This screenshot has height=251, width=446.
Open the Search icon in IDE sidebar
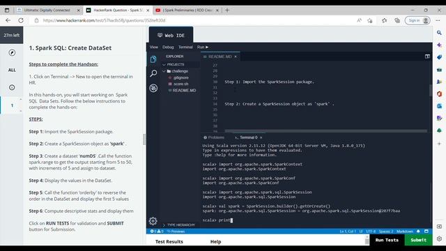pyautogui.click(x=153, y=73)
